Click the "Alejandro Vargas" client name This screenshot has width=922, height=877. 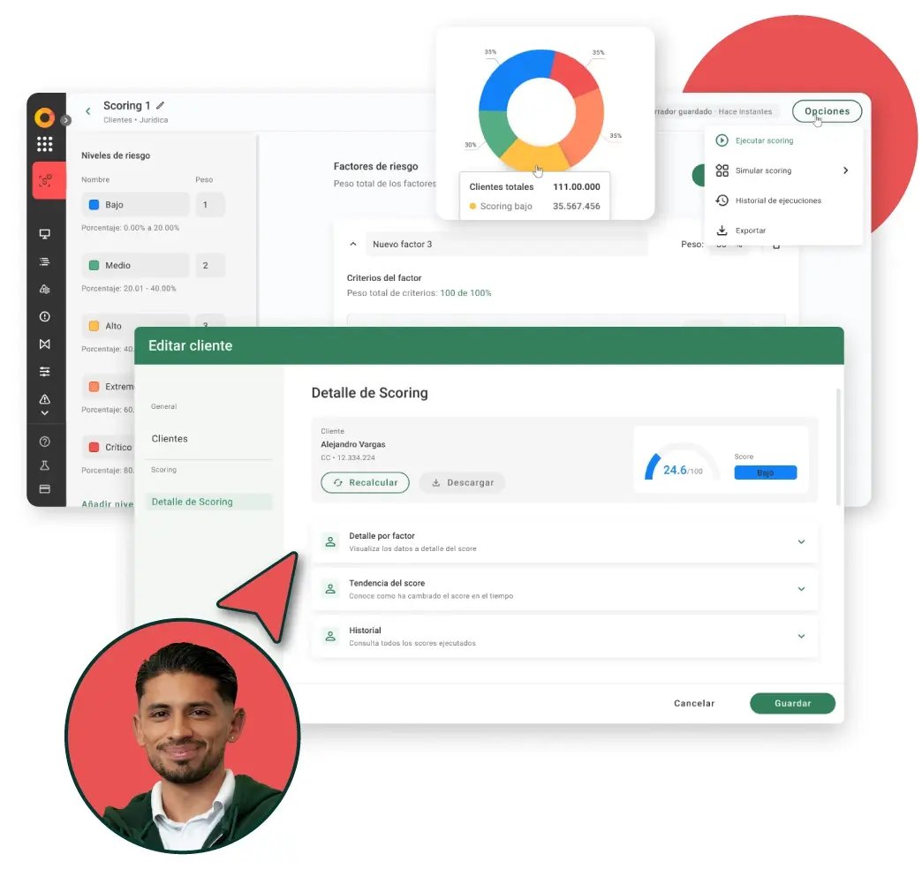(x=352, y=444)
